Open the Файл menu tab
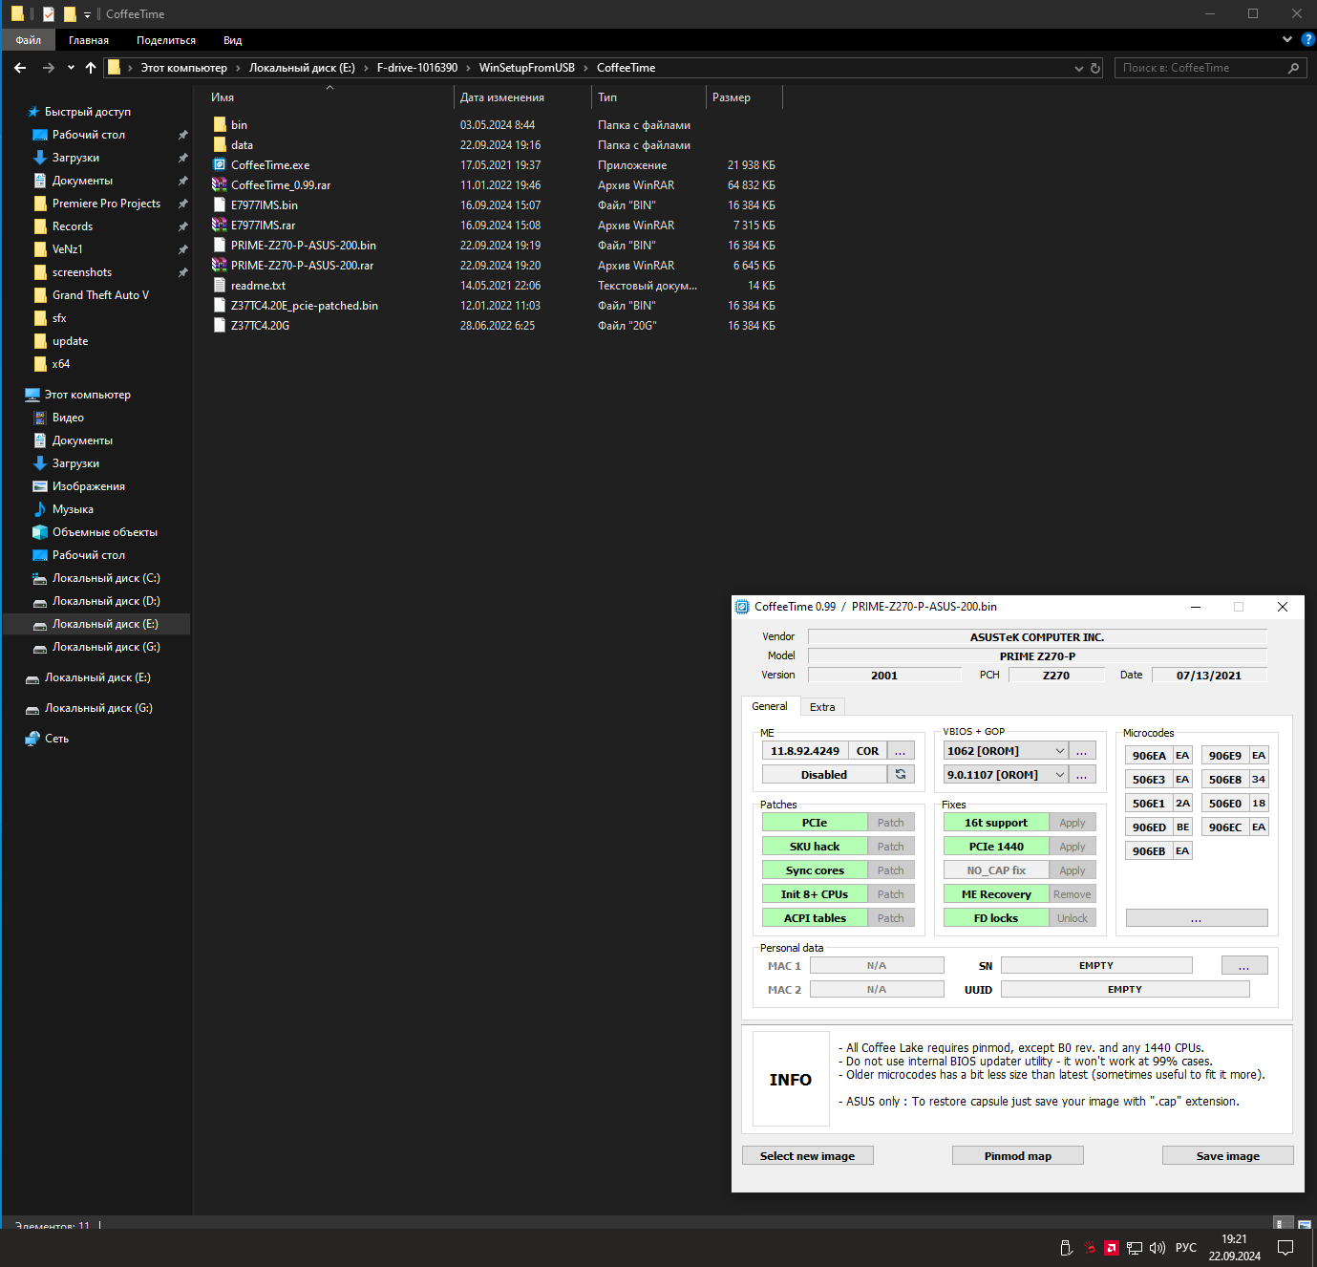The width and height of the screenshot is (1317, 1267). (x=28, y=40)
